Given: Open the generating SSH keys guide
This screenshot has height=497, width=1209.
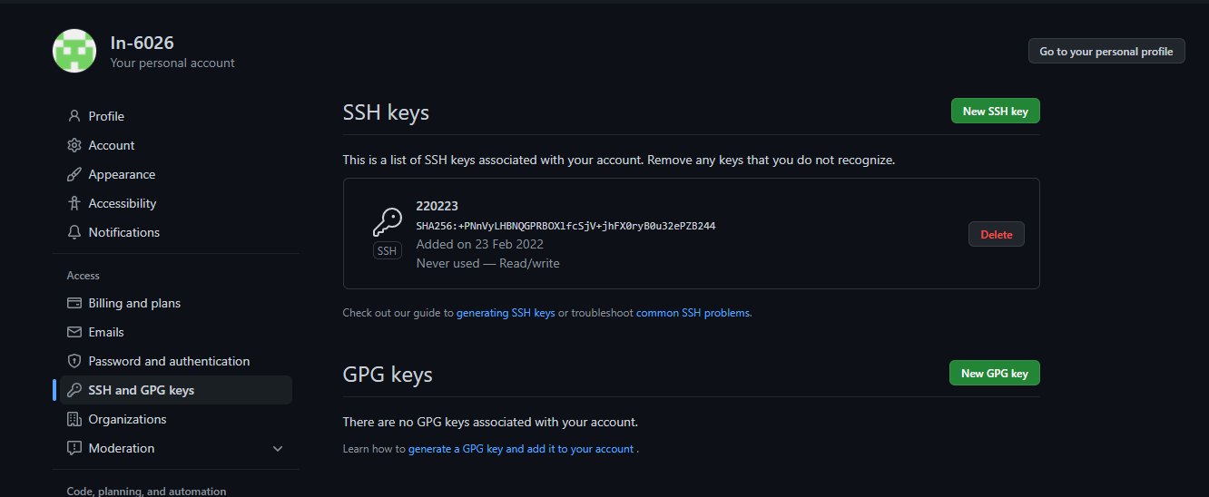Looking at the screenshot, I should pos(506,313).
